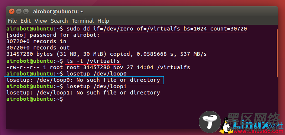
Task: Click the mushroom logo in watermark
Action: coord(210,122)
